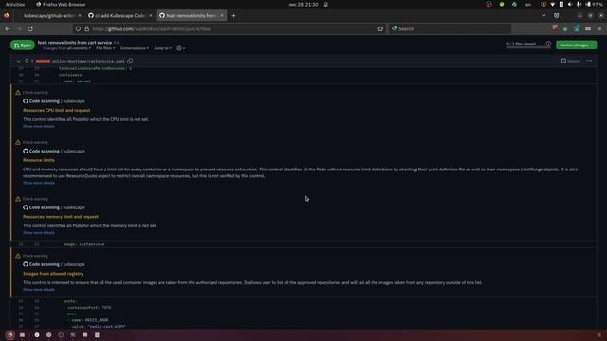The height and width of the screenshot is (341, 607).
Task: Open the Conversations dropdown
Action: (x=135, y=48)
